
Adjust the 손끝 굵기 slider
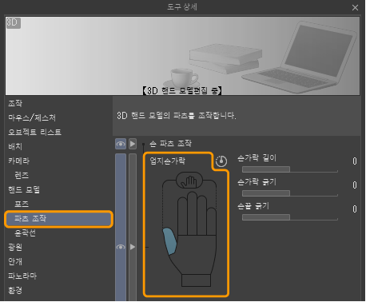point(290,217)
